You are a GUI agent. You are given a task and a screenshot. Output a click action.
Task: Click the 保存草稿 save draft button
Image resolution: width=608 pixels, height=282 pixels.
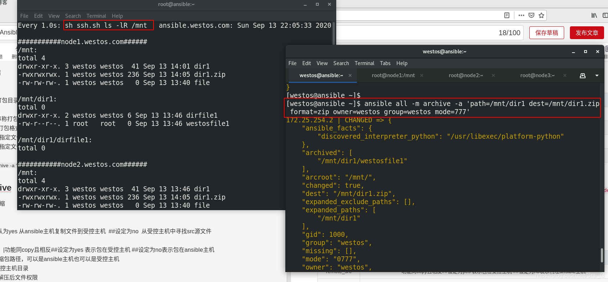tap(547, 33)
